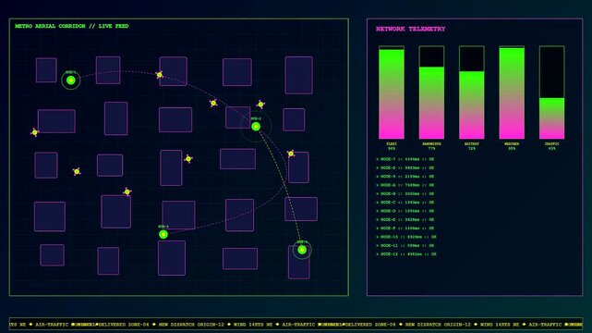Select the HUB-2 station marker
The height and width of the screenshot is (333, 592).
point(256,126)
